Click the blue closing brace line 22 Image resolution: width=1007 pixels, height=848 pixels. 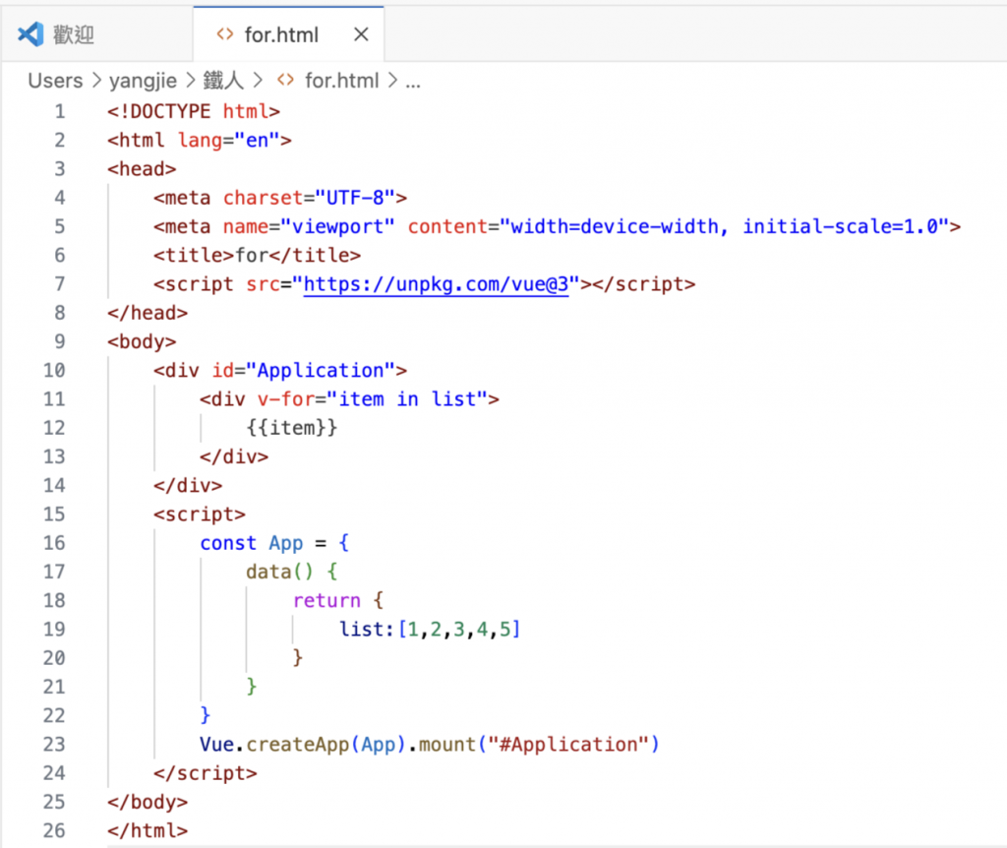[205, 716]
